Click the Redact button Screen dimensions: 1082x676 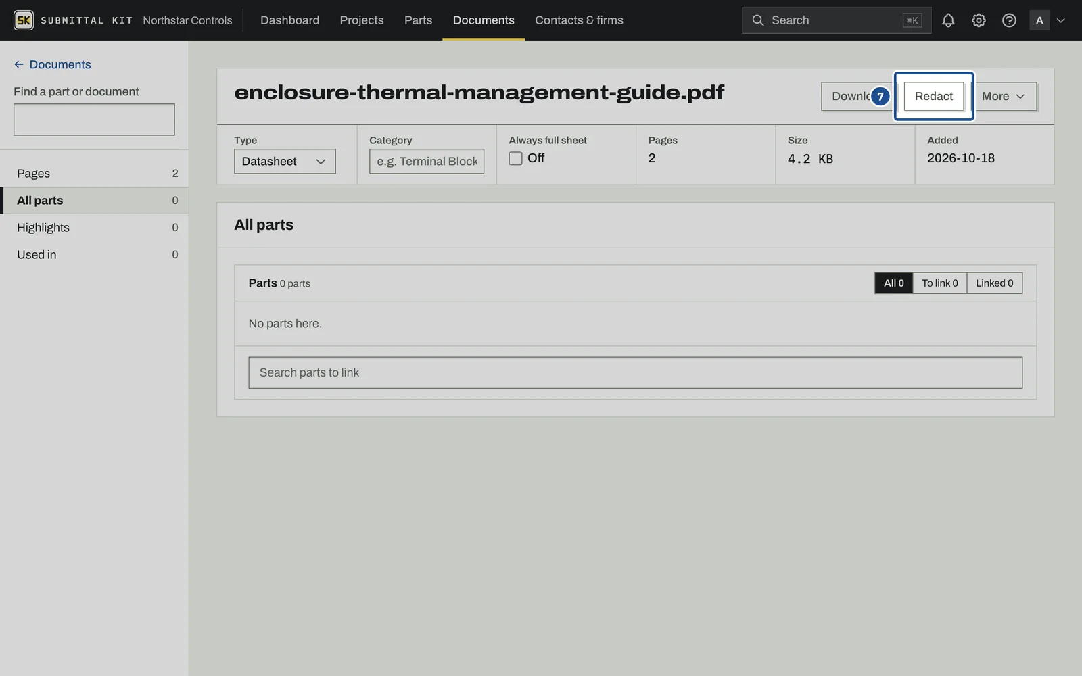pos(934,96)
